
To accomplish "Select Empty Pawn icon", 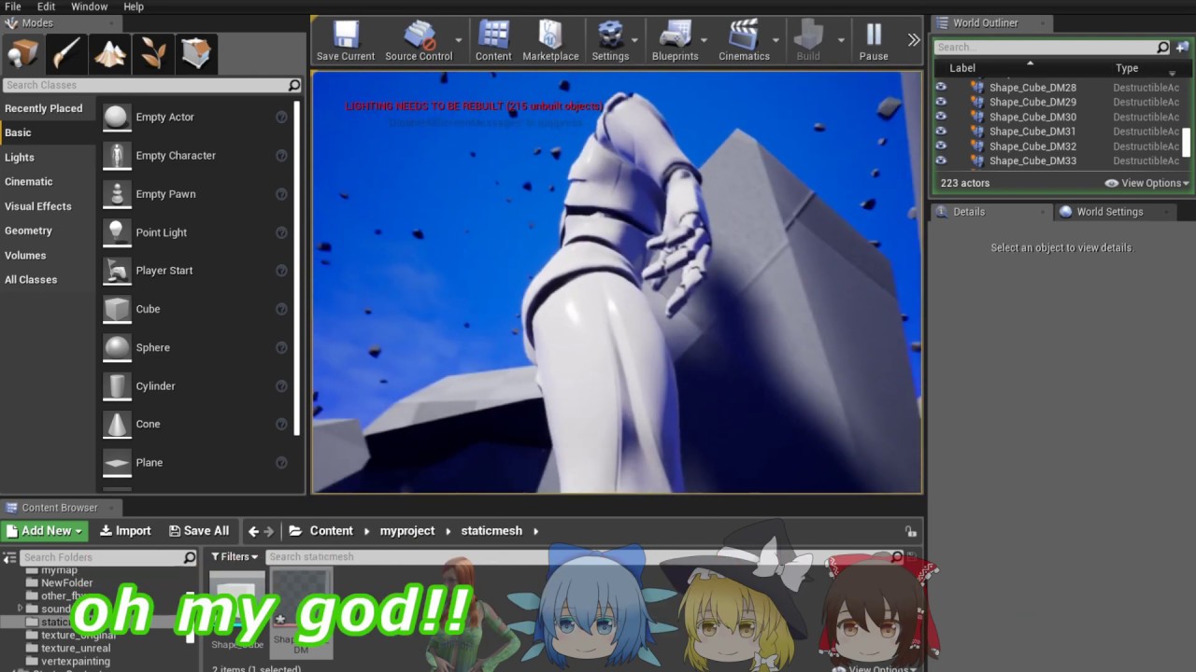I will coord(117,193).
